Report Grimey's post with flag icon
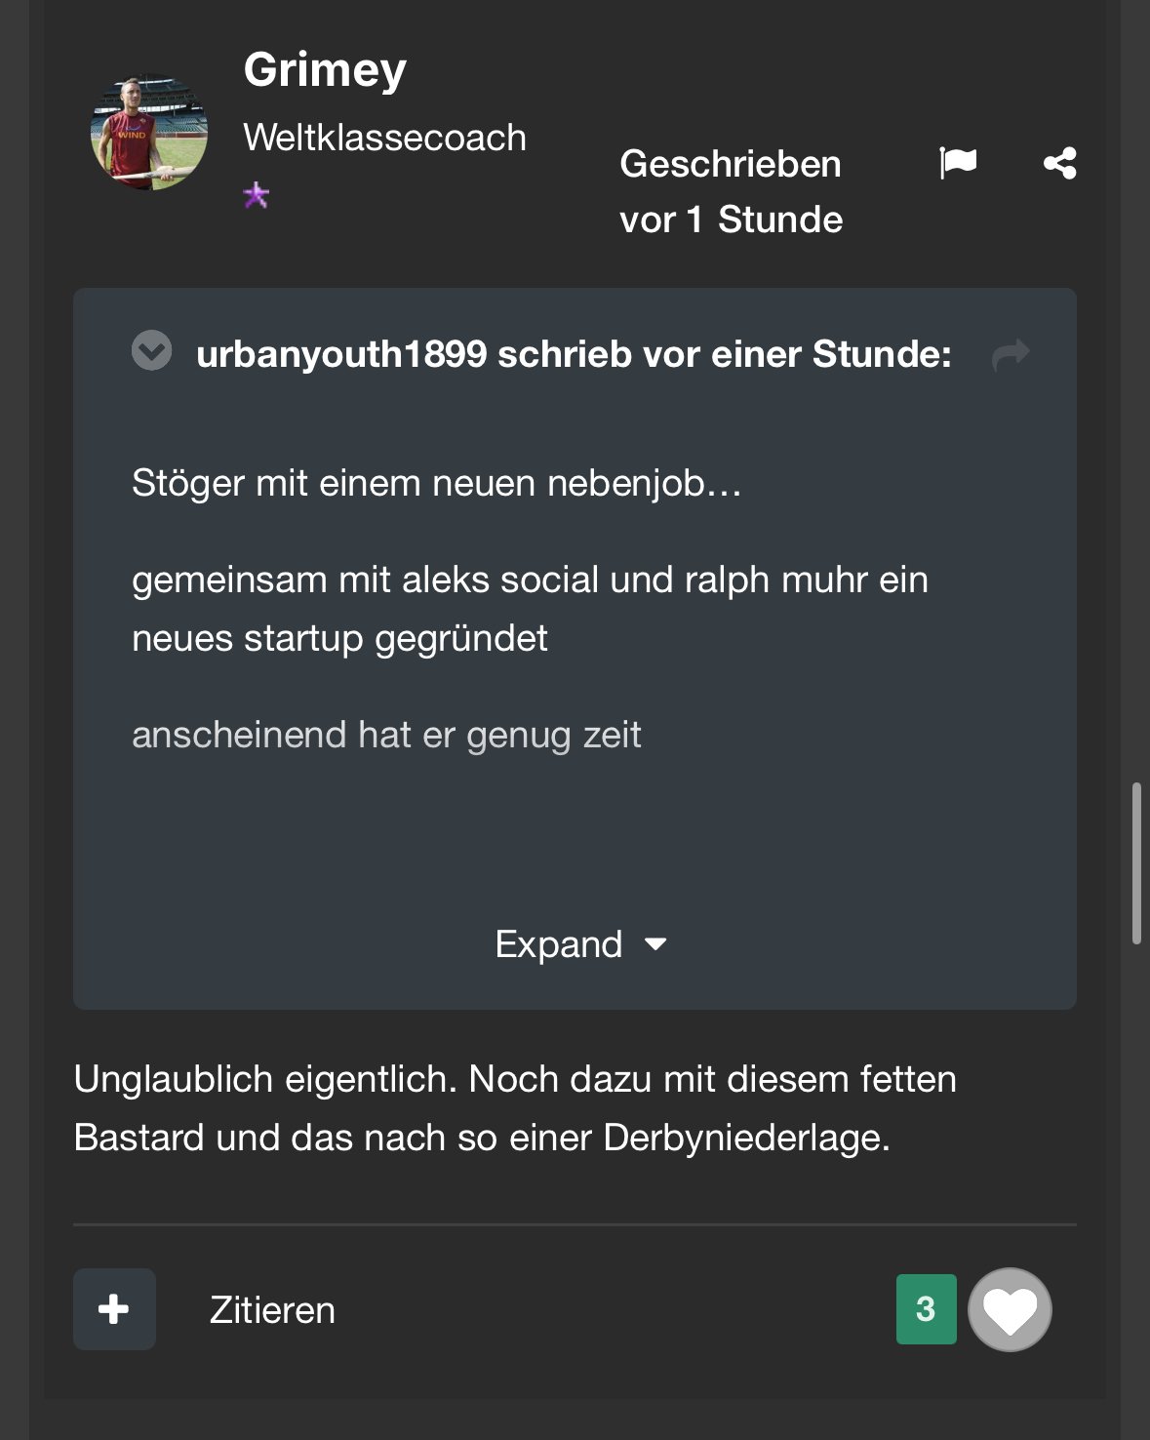The width and height of the screenshot is (1150, 1440). pos(957,163)
